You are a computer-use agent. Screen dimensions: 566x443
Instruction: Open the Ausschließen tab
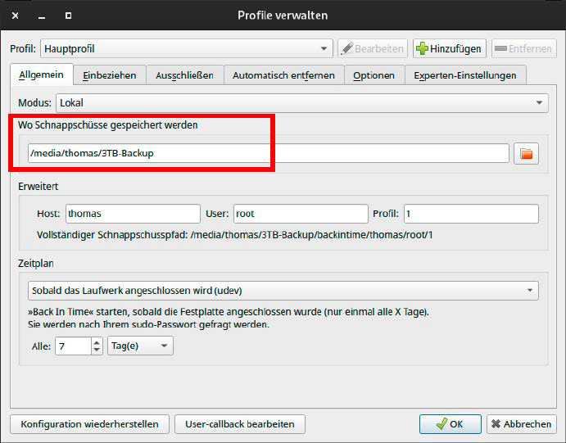(184, 75)
